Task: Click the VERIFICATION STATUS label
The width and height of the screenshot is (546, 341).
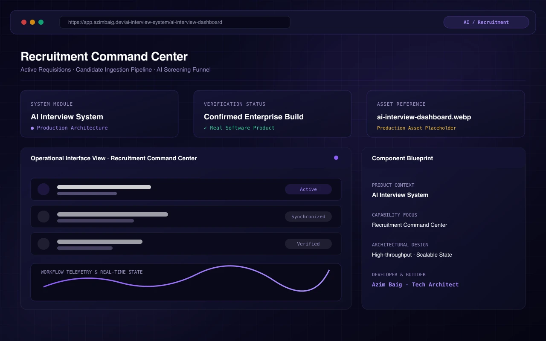Action: coord(235,104)
